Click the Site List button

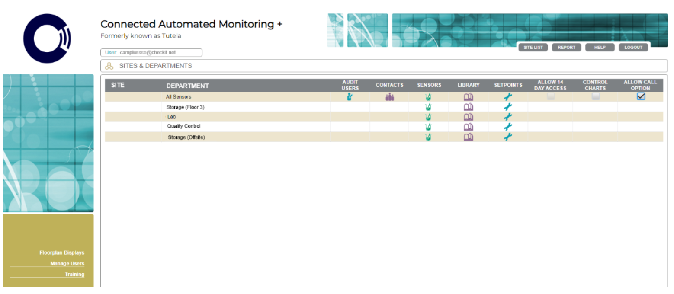point(533,48)
